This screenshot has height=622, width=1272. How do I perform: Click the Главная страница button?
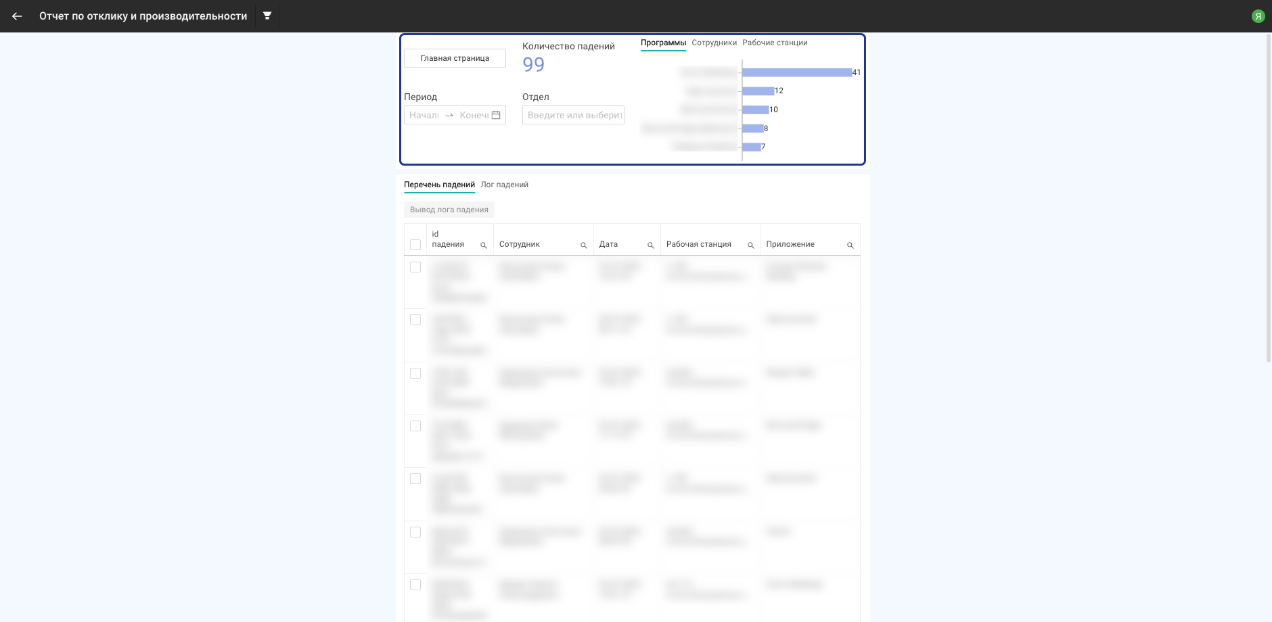pos(455,58)
